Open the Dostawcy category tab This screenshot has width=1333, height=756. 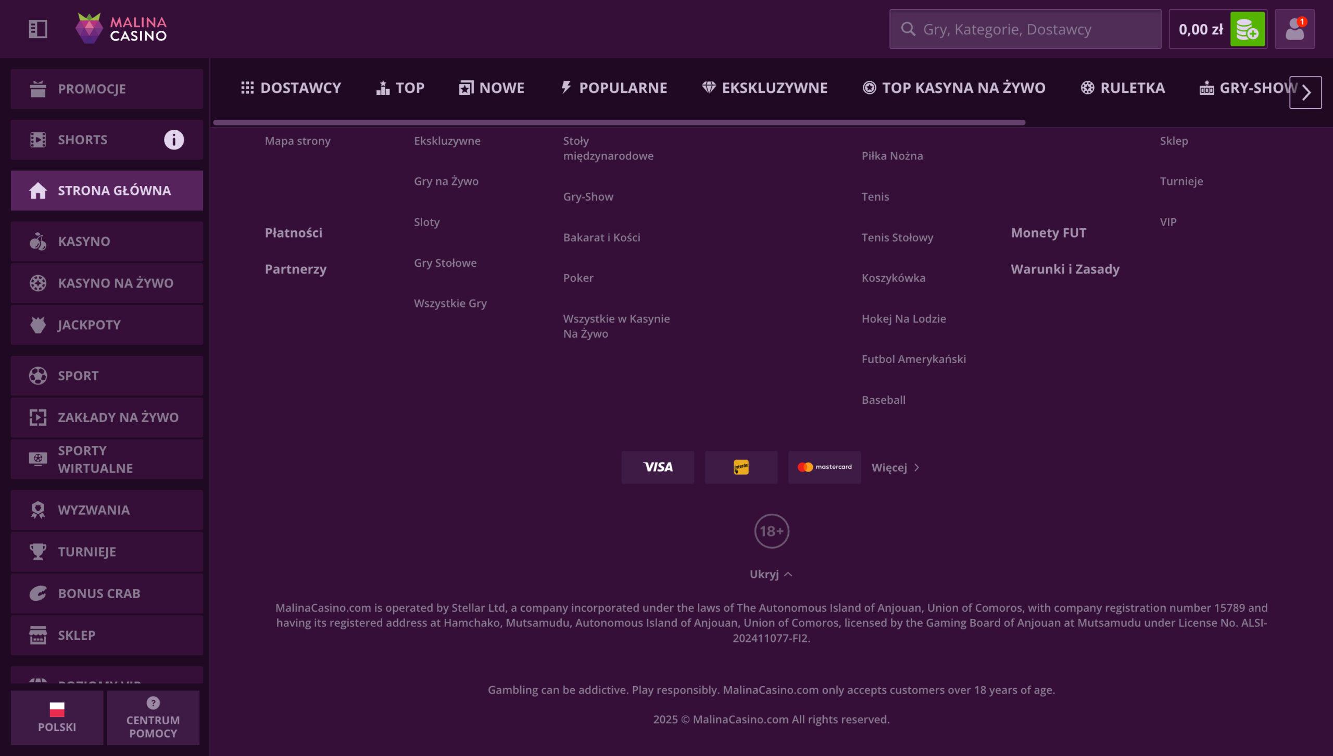291,88
